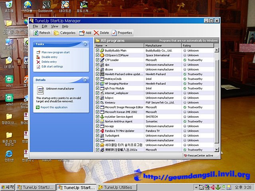The image size is (255, 191).
Task: Uncheck the novags startup entry
Action: tap(97, 126)
